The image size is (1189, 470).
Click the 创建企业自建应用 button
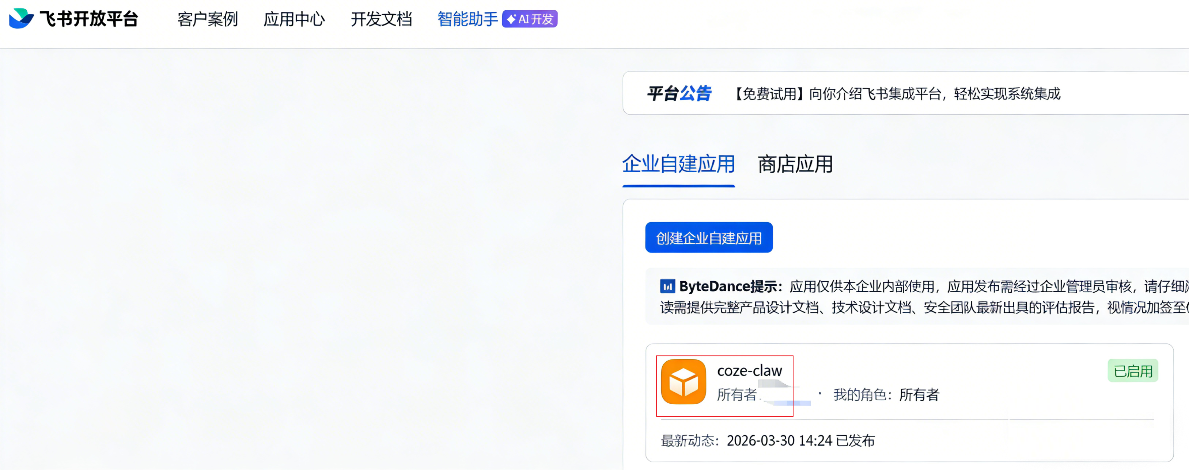click(709, 237)
